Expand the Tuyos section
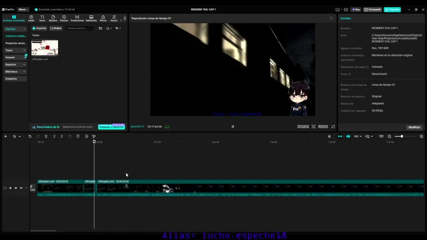The height and width of the screenshot is (240, 427). click(x=24, y=50)
